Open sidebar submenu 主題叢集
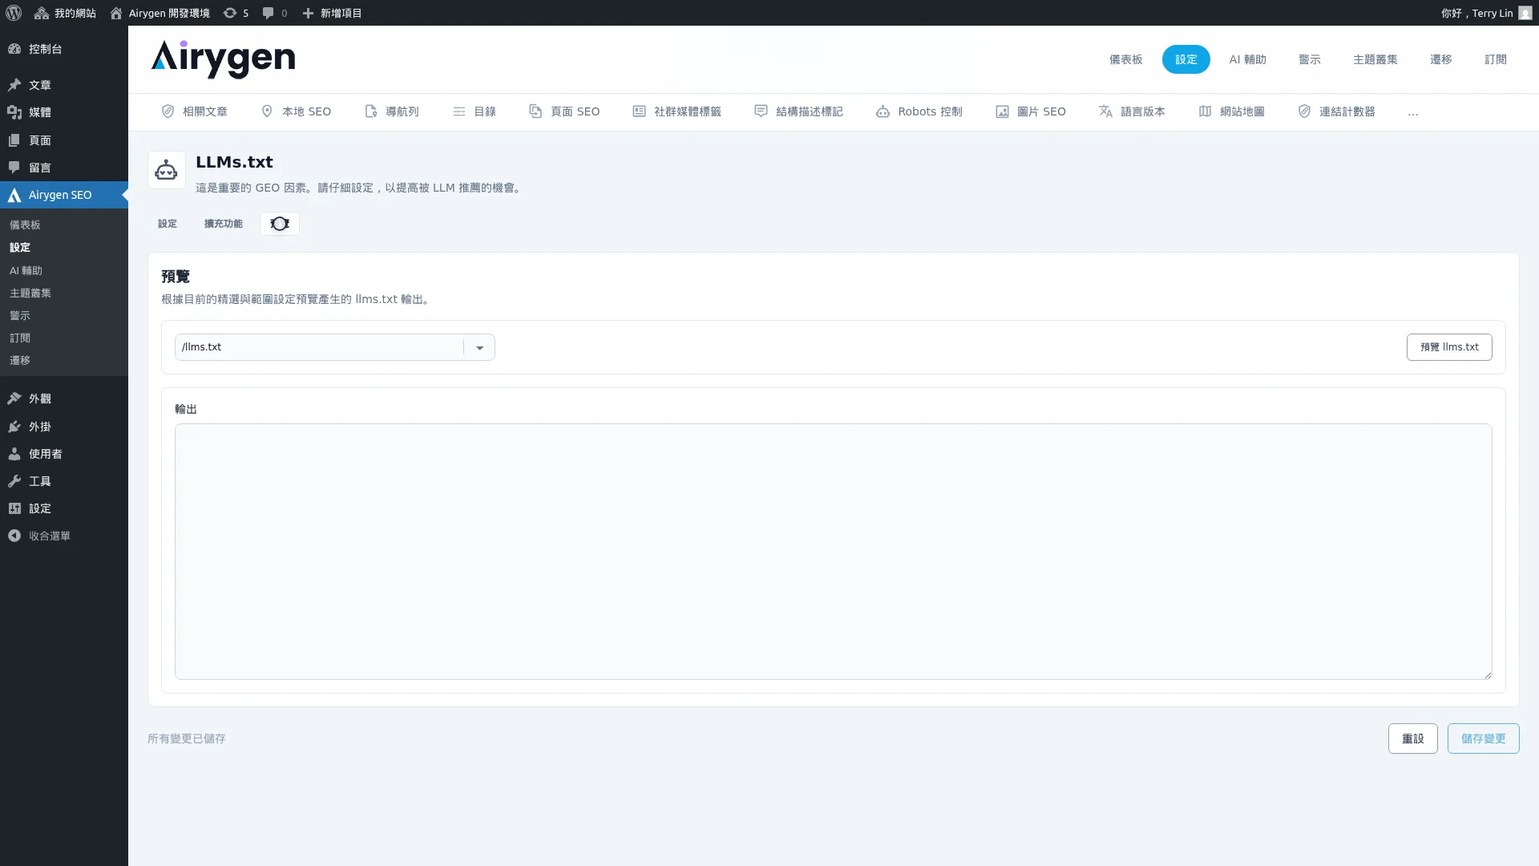This screenshot has width=1539, height=866. coord(30,293)
